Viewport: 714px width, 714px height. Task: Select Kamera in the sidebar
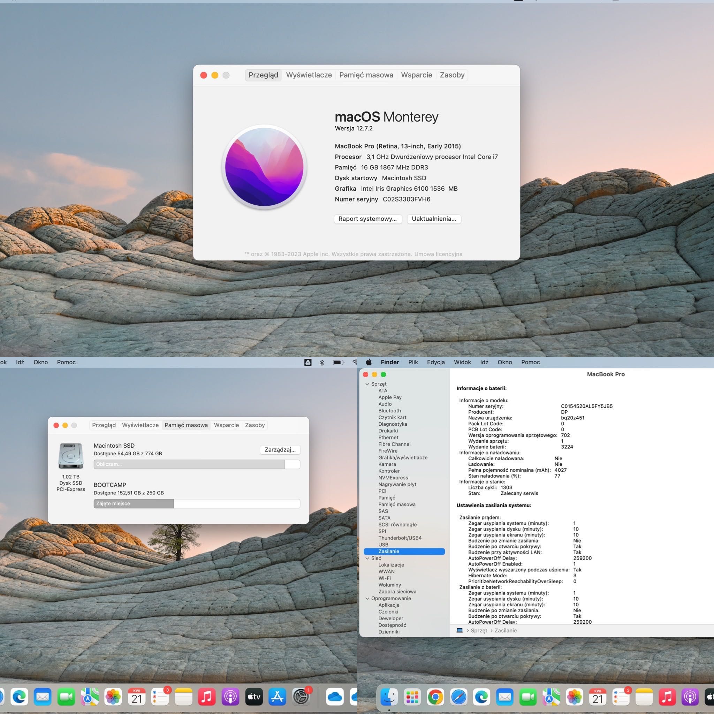pos(387,464)
